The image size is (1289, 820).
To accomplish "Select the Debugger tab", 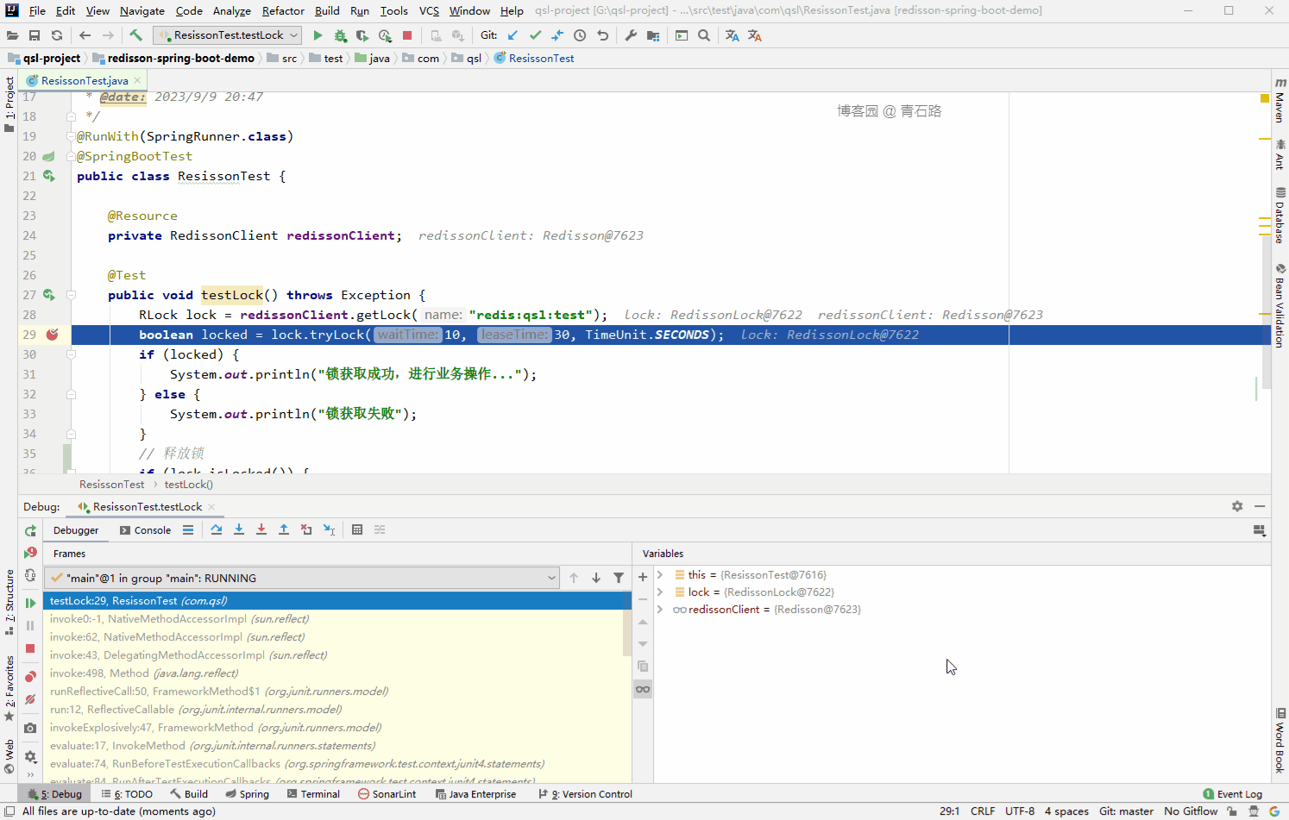I will pyautogui.click(x=76, y=530).
